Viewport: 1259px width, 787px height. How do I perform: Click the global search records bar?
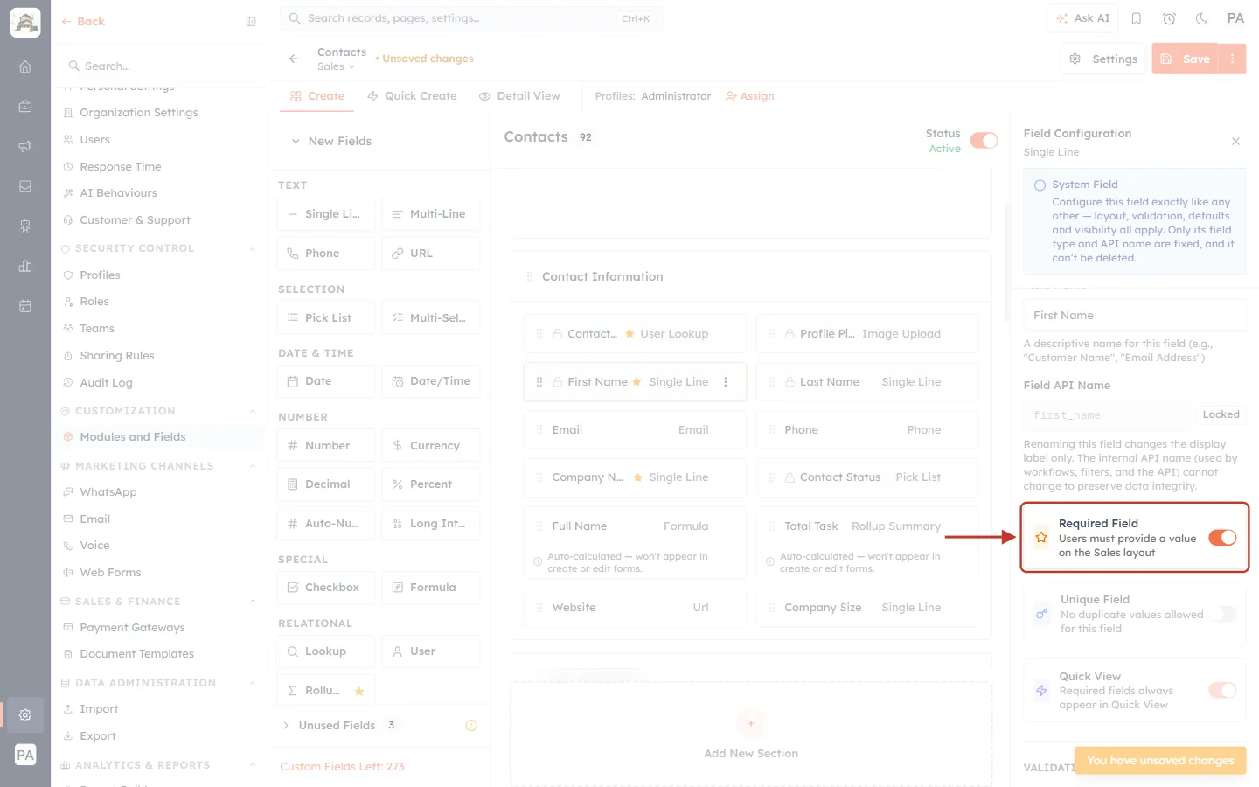coord(471,18)
